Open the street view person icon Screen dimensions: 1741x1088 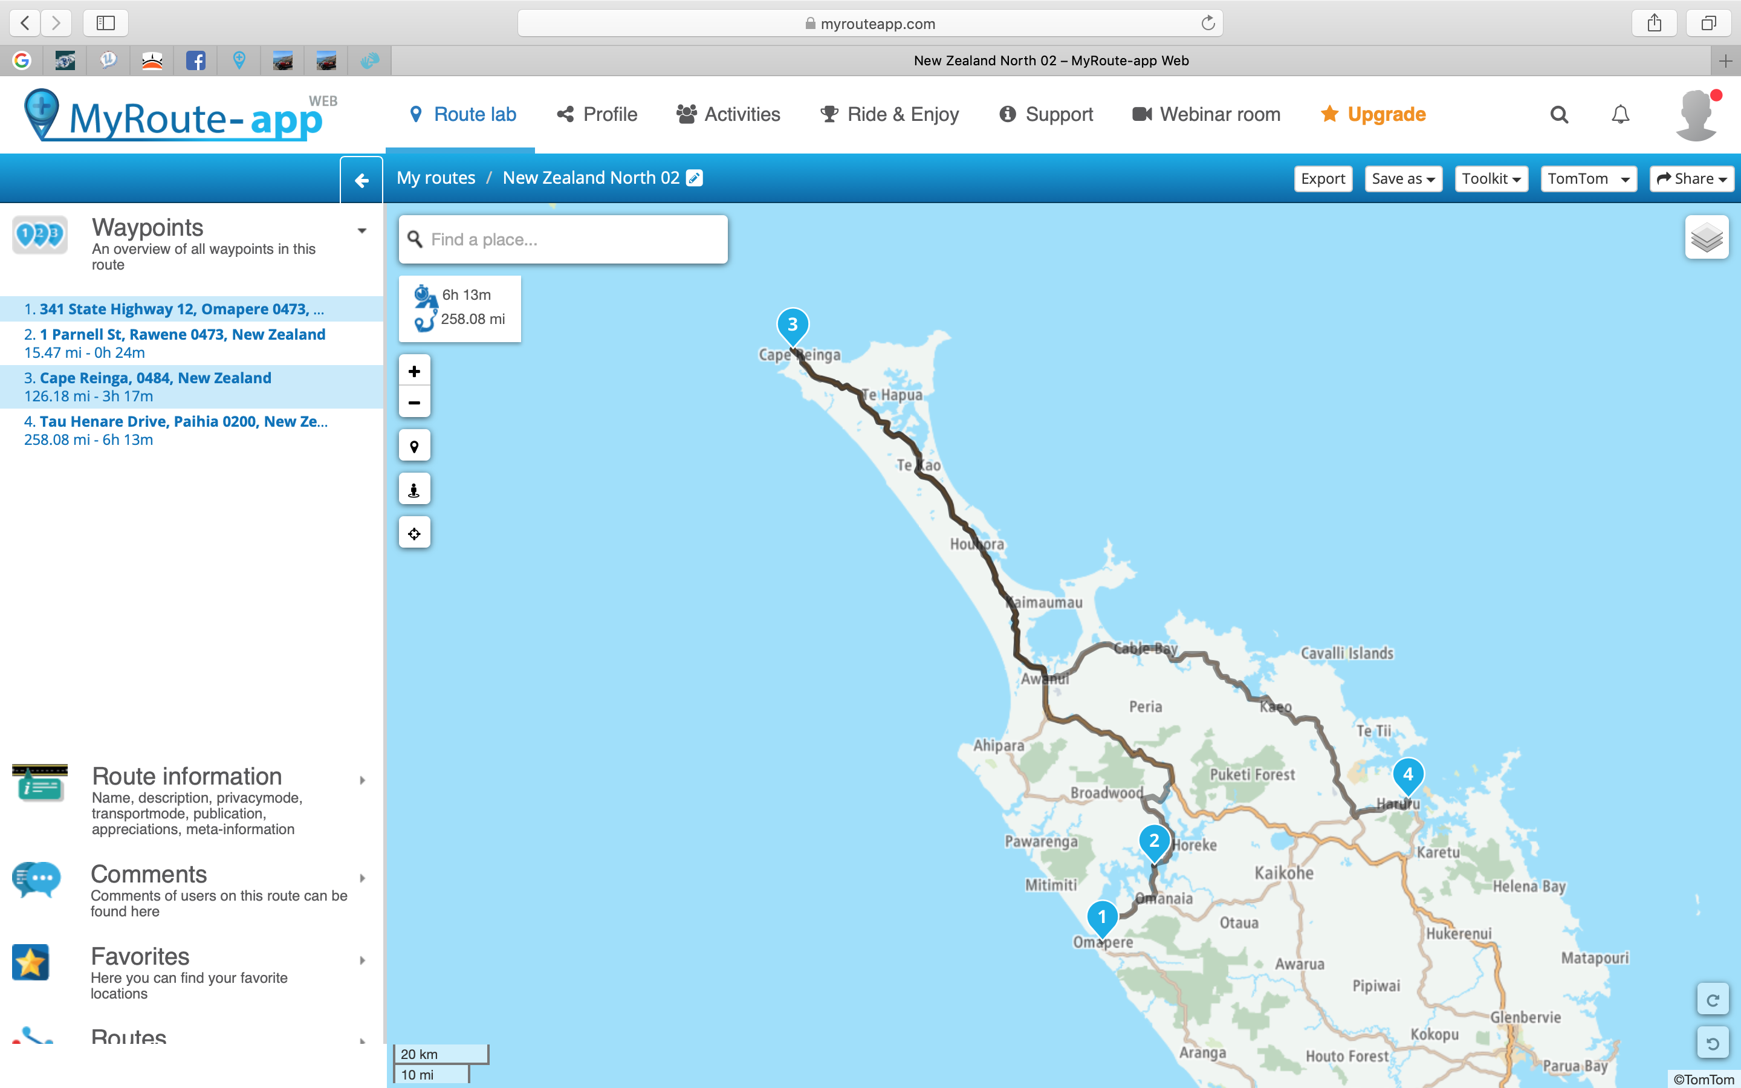414,490
